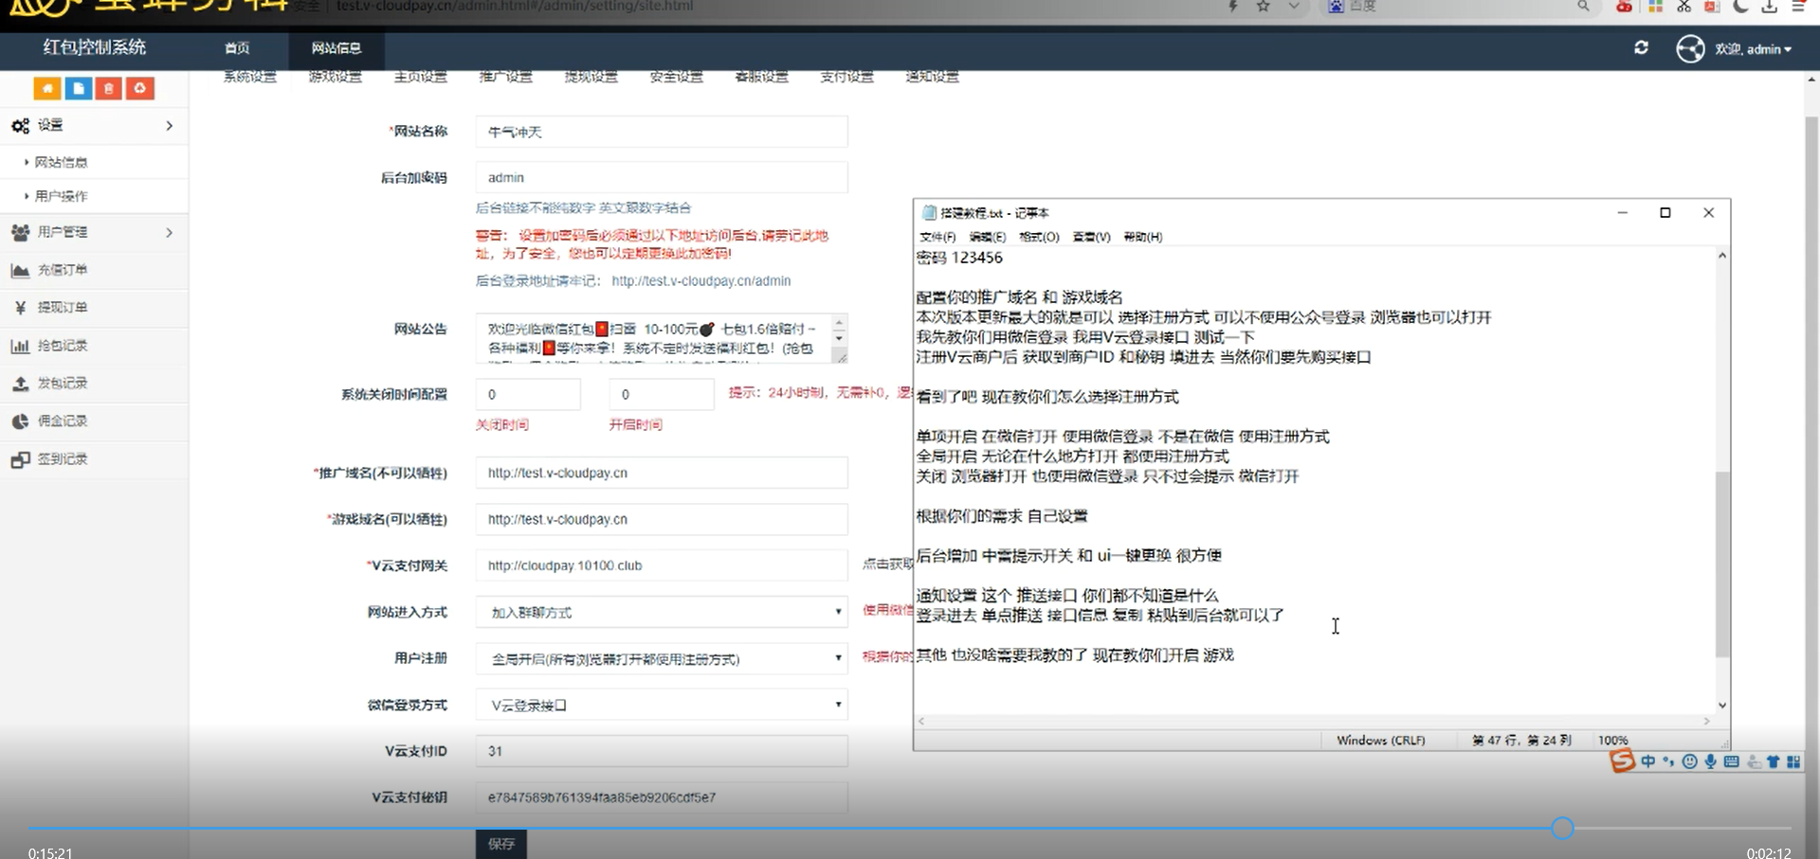Click the red trash shortcut icon in sidebar
Screen dimensions: 1820x859
point(109,88)
